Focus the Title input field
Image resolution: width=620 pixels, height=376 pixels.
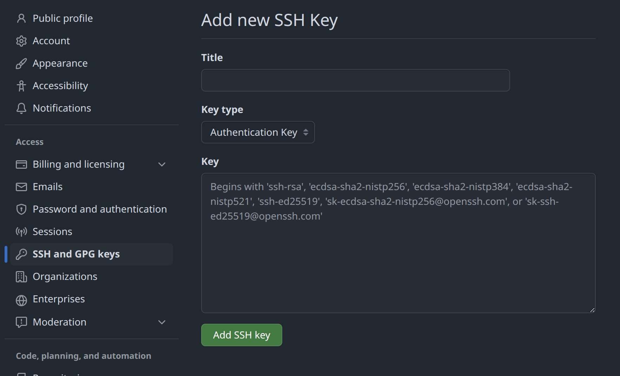click(356, 80)
